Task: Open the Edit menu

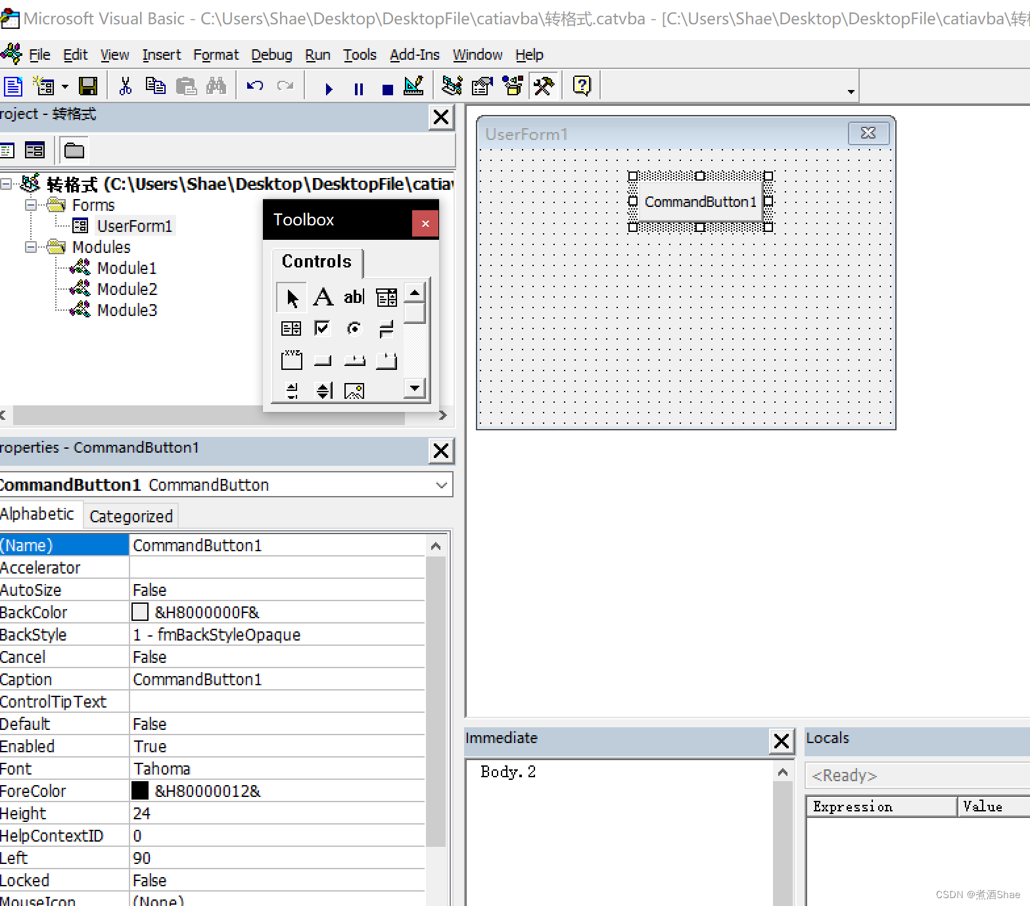Action: [x=75, y=55]
